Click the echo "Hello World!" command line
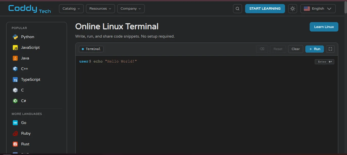This screenshot has width=347, height=155. point(115,61)
